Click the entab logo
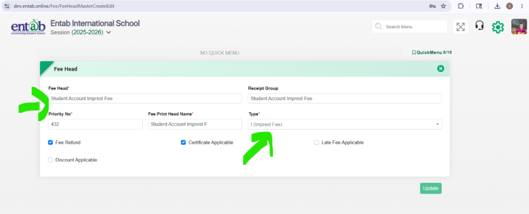 click(x=28, y=27)
